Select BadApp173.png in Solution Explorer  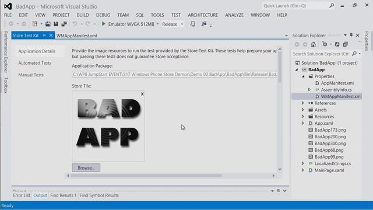(x=330, y=130)
